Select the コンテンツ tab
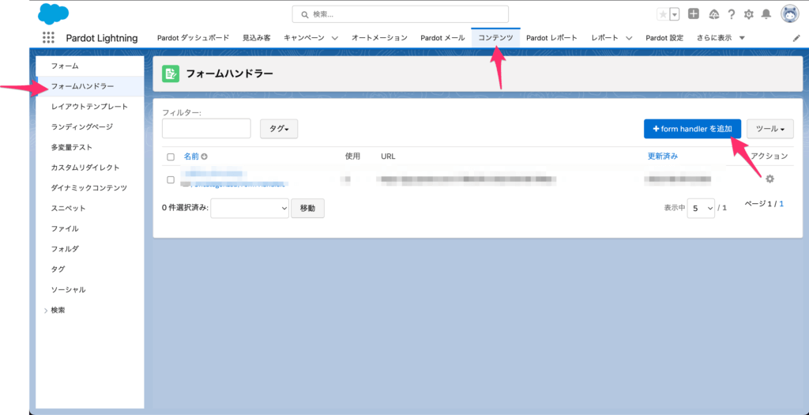The image size is (809, 415). [x=495, y=38]
